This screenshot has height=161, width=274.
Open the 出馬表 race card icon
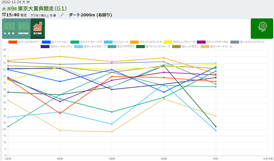click(x=9, y=29)
